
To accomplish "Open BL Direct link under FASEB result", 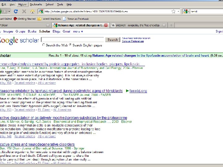I will click(x=44, y=110).
